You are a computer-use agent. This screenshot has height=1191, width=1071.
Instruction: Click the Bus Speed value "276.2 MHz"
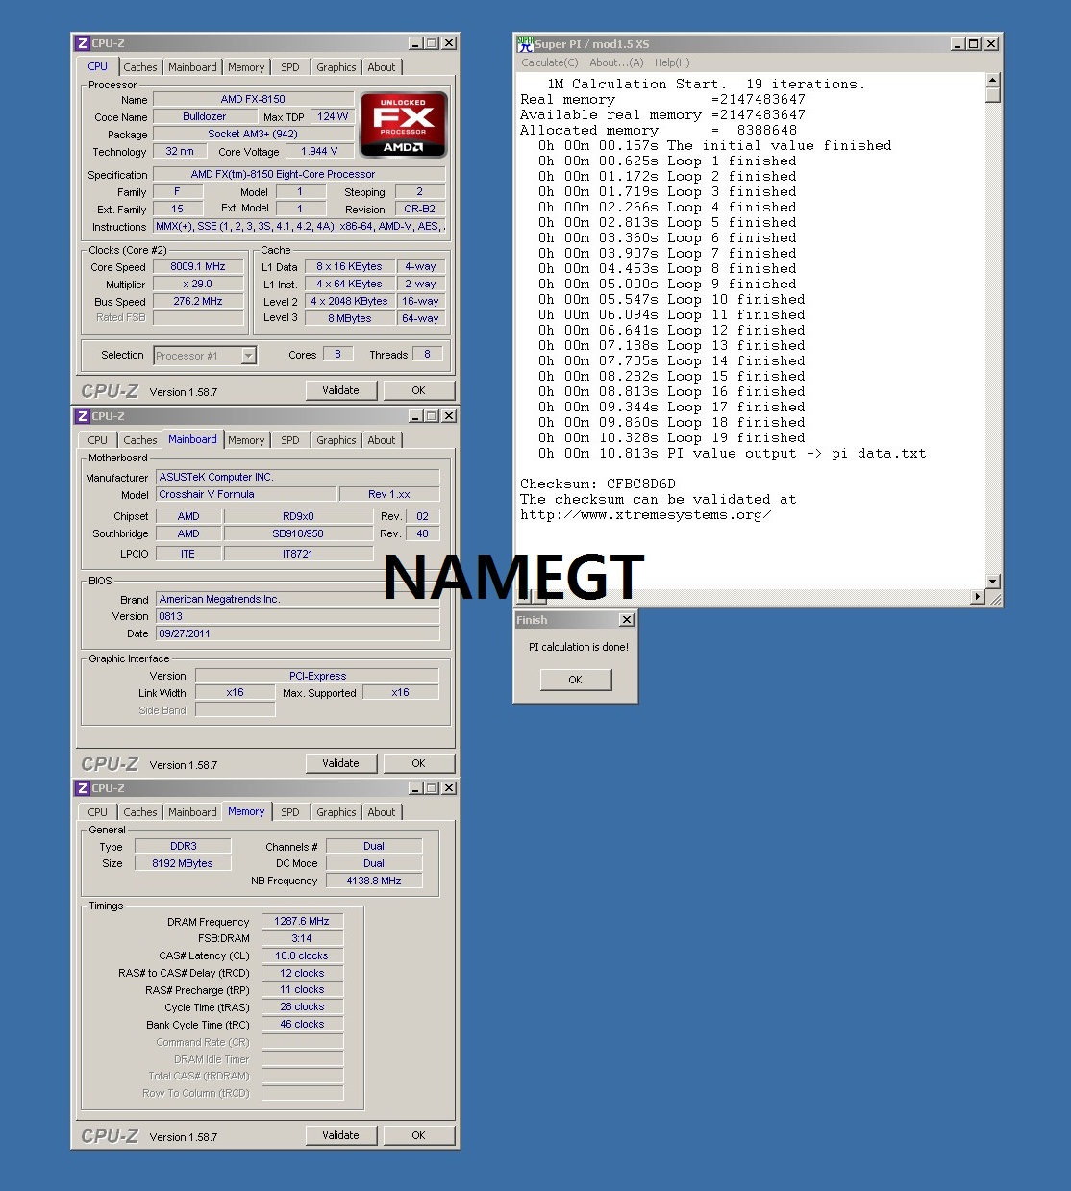[198, 301]
